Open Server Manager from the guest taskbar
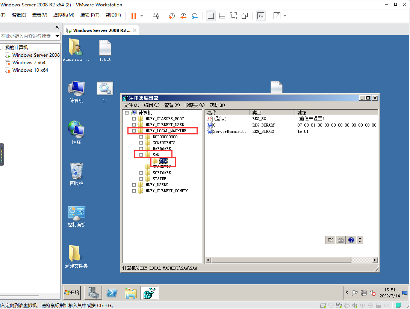The height and width of the screenshot is (309, 410). [x=93, y=293]
